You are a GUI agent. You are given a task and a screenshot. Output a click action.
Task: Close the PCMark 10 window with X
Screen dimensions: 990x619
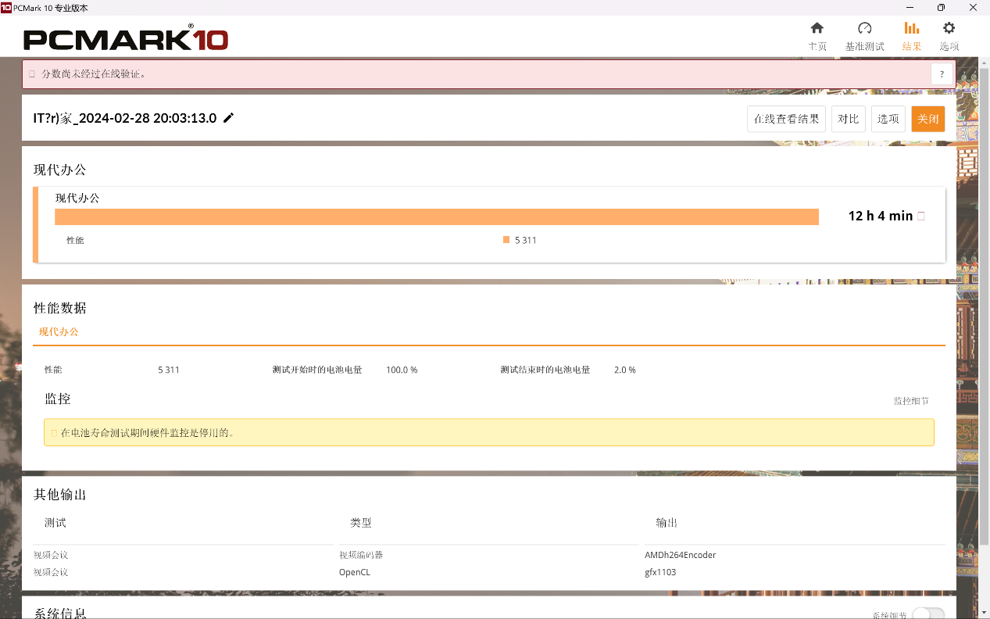pyautogui.click(x=973, y=7)
